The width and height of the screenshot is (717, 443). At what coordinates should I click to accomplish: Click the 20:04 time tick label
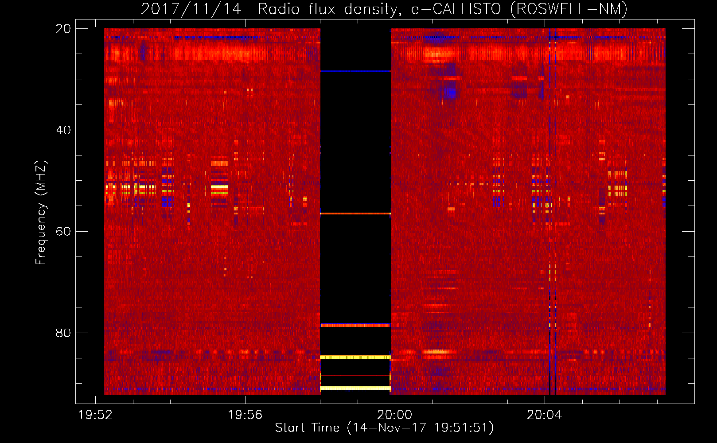point(544,415)
